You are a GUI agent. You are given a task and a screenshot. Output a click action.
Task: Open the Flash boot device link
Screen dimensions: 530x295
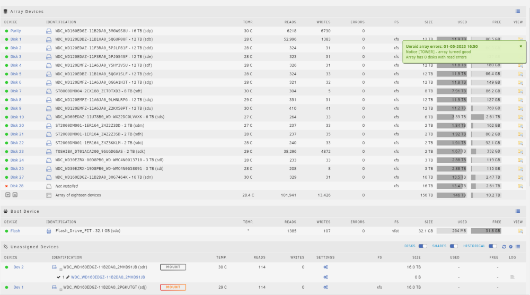[x=15, y=231]
